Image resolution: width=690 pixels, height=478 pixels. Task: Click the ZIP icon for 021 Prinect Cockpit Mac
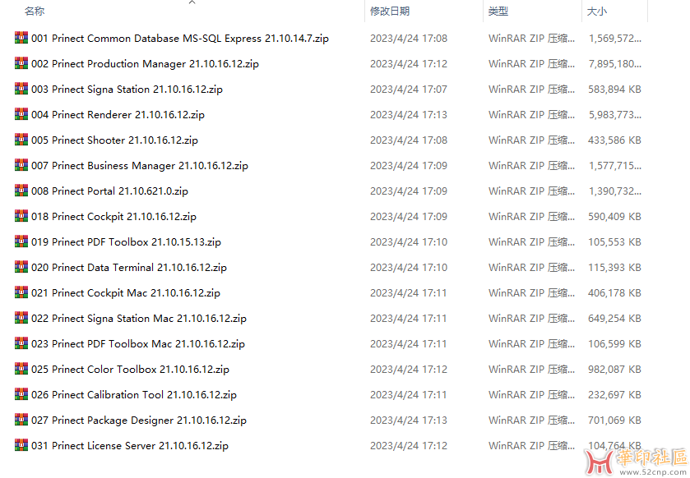[x=21, y=292]
